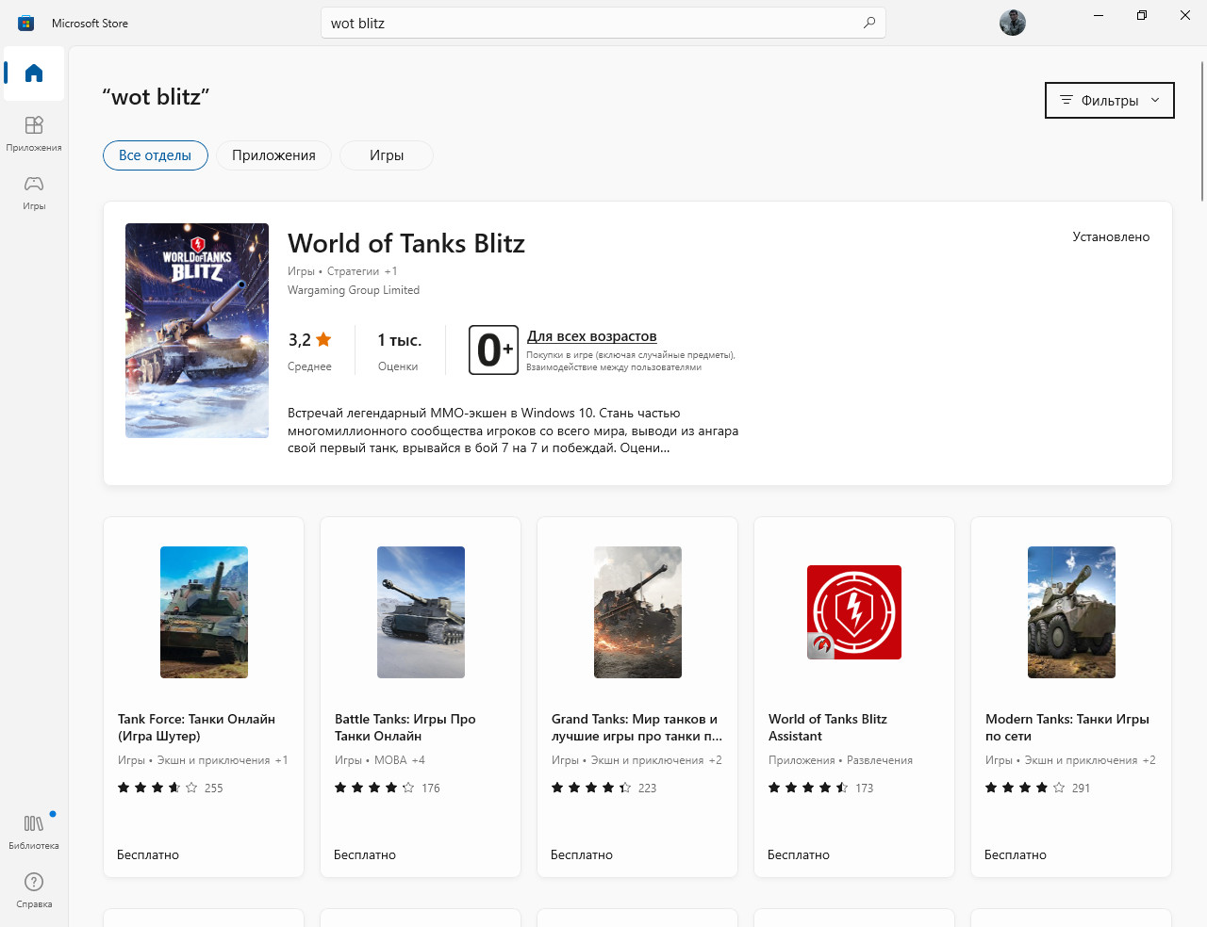
Task: Click the World of Tanks Blitz Assistant icon
Action: [x=854, y=612]
